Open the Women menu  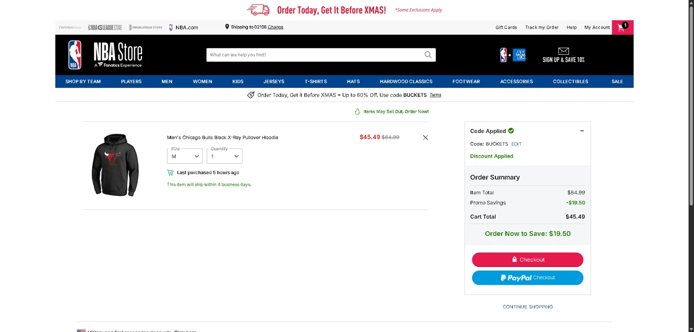[x=203, y=81]
